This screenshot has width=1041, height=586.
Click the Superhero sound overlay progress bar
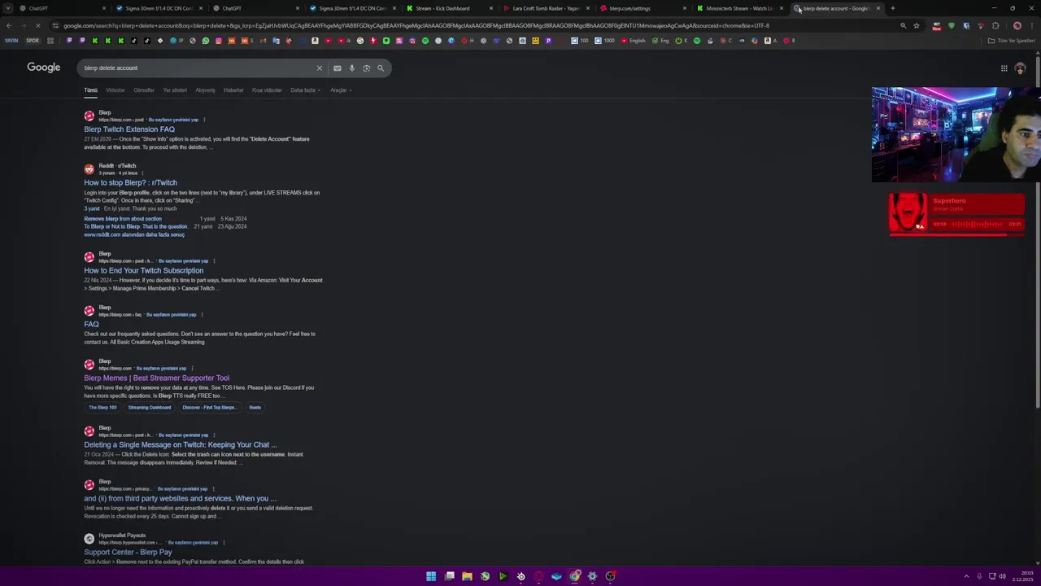956,234
